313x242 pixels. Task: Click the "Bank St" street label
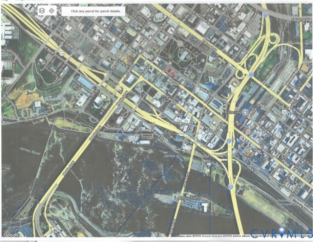[x=206, y=91]
